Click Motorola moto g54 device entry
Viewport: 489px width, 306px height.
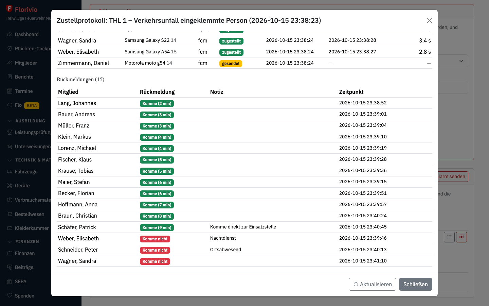coord(148,63)
